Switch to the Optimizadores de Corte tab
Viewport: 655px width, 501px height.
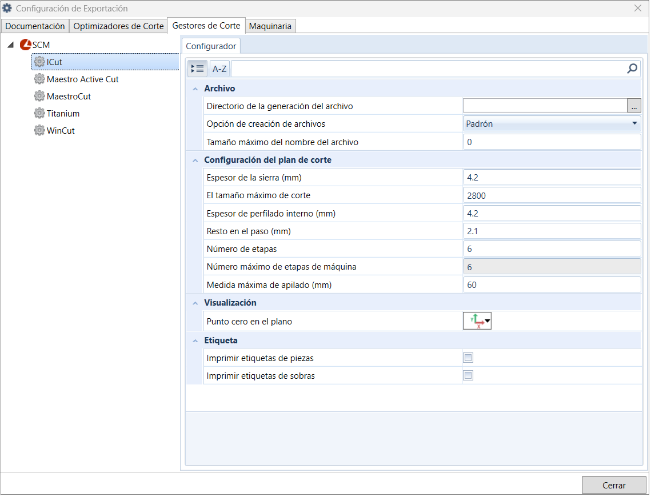click(118, 26)
